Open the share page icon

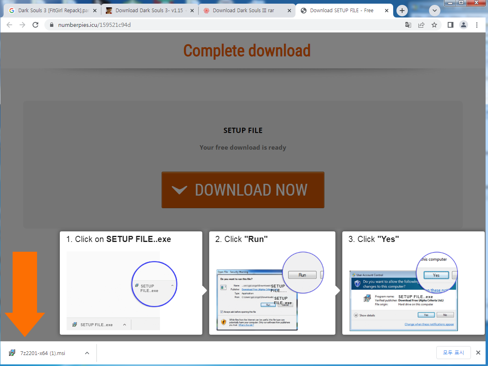tap(421, 25)
